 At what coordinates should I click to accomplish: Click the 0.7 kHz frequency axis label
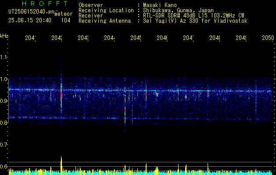pyautogui.click(x=4, y=144)
